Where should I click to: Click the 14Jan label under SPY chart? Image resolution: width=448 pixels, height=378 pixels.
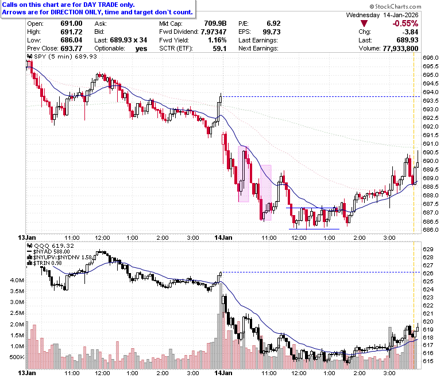click(223, 237)
